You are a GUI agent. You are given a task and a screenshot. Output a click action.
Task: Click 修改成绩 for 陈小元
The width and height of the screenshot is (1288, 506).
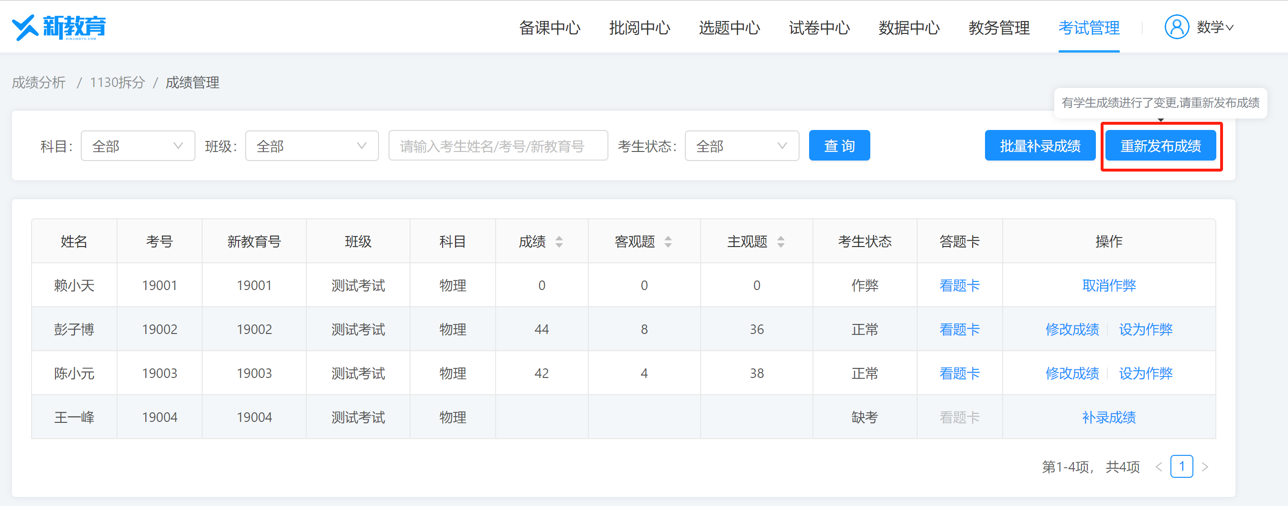[1072, 374]
